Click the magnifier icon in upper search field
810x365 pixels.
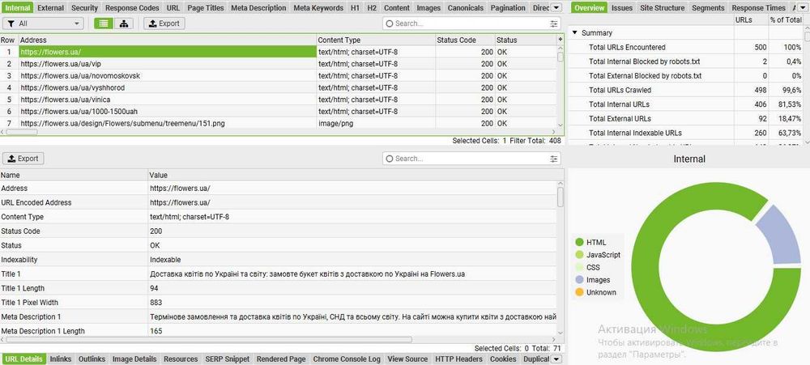[390, 23]
